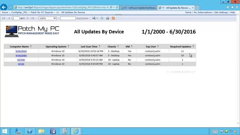The width and height of the screenshot is (240, 135).
Task: Click Next search result button
Action: tap(85, 18)
